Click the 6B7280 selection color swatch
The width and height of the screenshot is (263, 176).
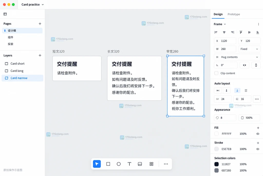pyautogui.click(x=217, y=170)
